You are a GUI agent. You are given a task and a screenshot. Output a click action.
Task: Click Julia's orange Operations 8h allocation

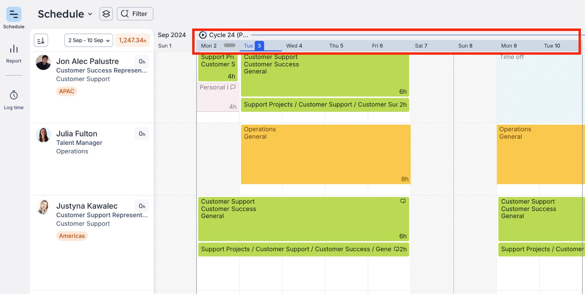325,155
